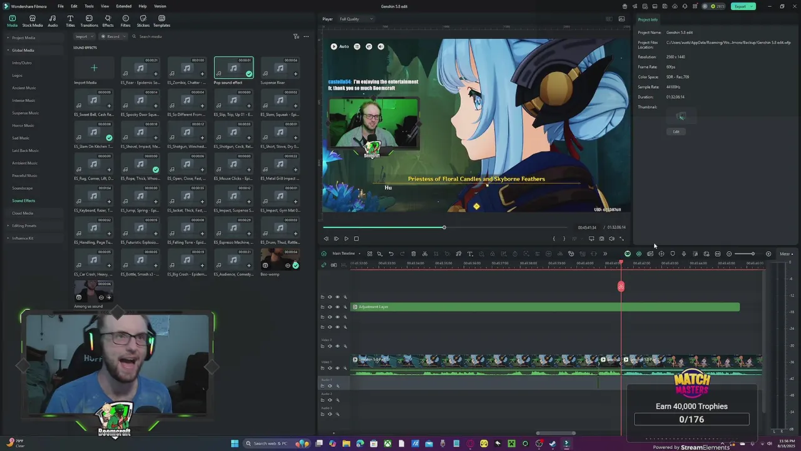Add Import Media plus tile
Image resolution: width=801 pixels, height=451 pixels.
tap(94, 68)
